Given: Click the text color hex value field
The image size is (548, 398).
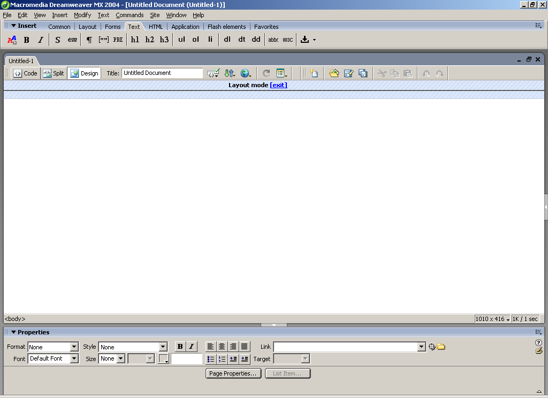Looking at the screenshot, I should tap(187, 359).
